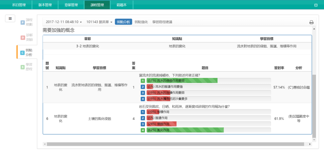The width and height of the screenshot is (324, 155).
Task: Click the 章節 column header
Action: click(87, 39)
